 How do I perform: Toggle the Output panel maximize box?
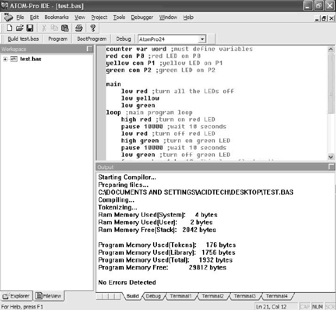[x=331, y=167]
